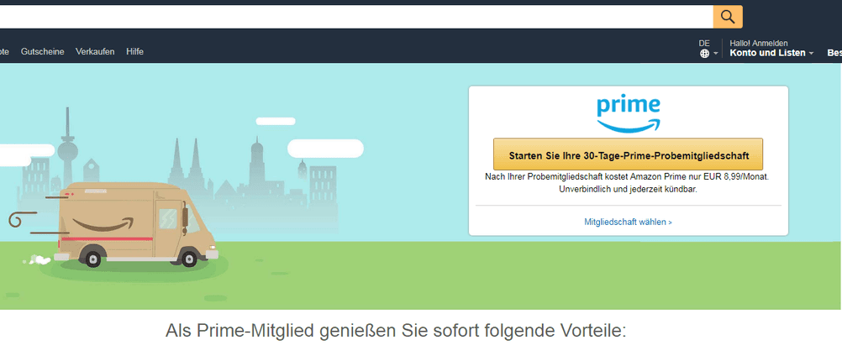Click 'Unverbindlich und jederzeit kündbar' text
The image size is (842, 361).
[x=629, y=190]
